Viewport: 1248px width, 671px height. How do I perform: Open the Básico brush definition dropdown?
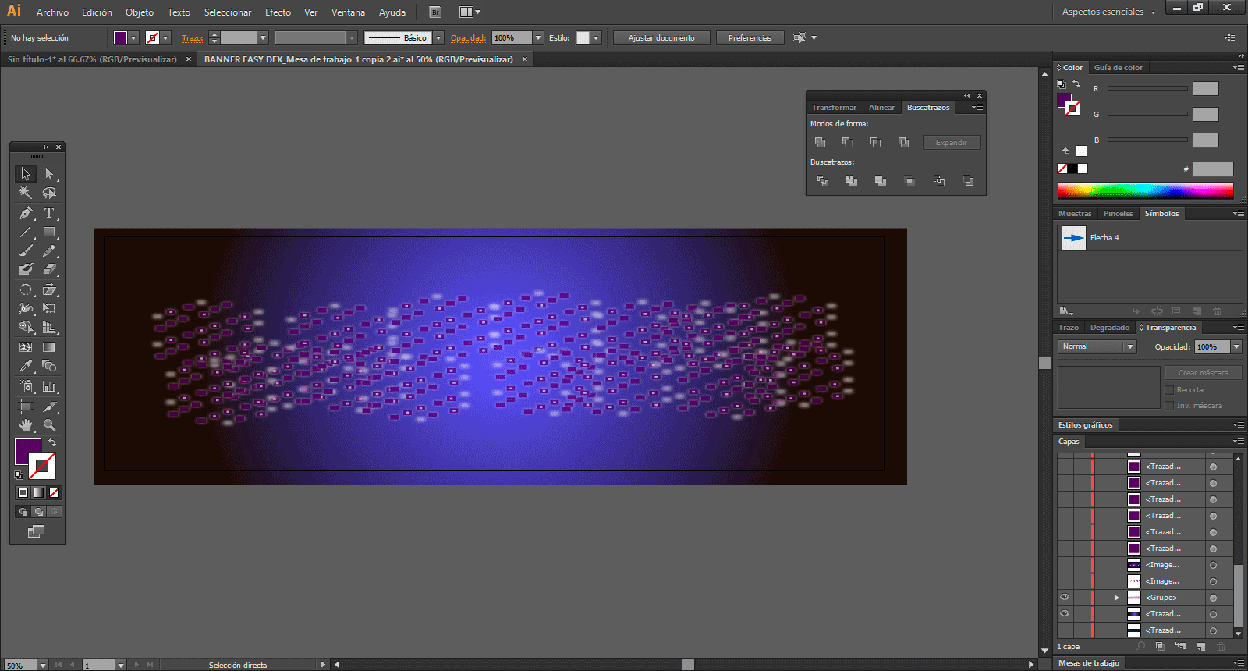(438, 37)
